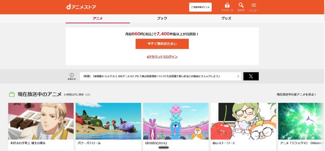The width and height of the screenshot is (325, 151).
Task: Click 今すぐ無料おためし button
Action: [x=162, y=44]
